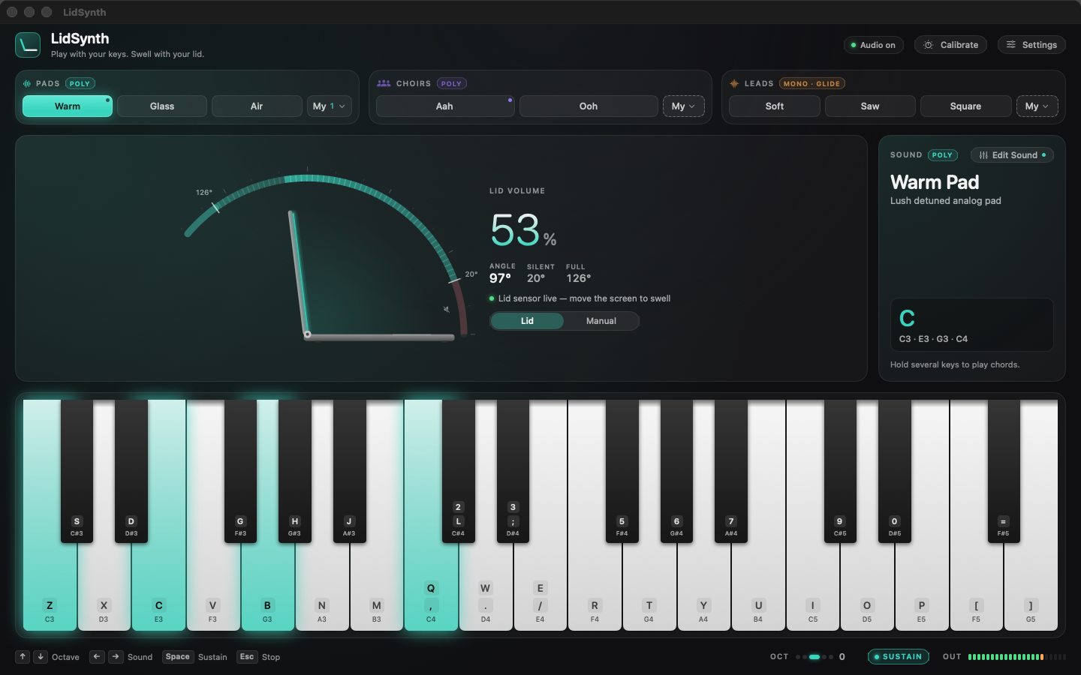Toggle the SUSTAIN pill
This screenshot has width=1081, height=675.
point(899,657)
